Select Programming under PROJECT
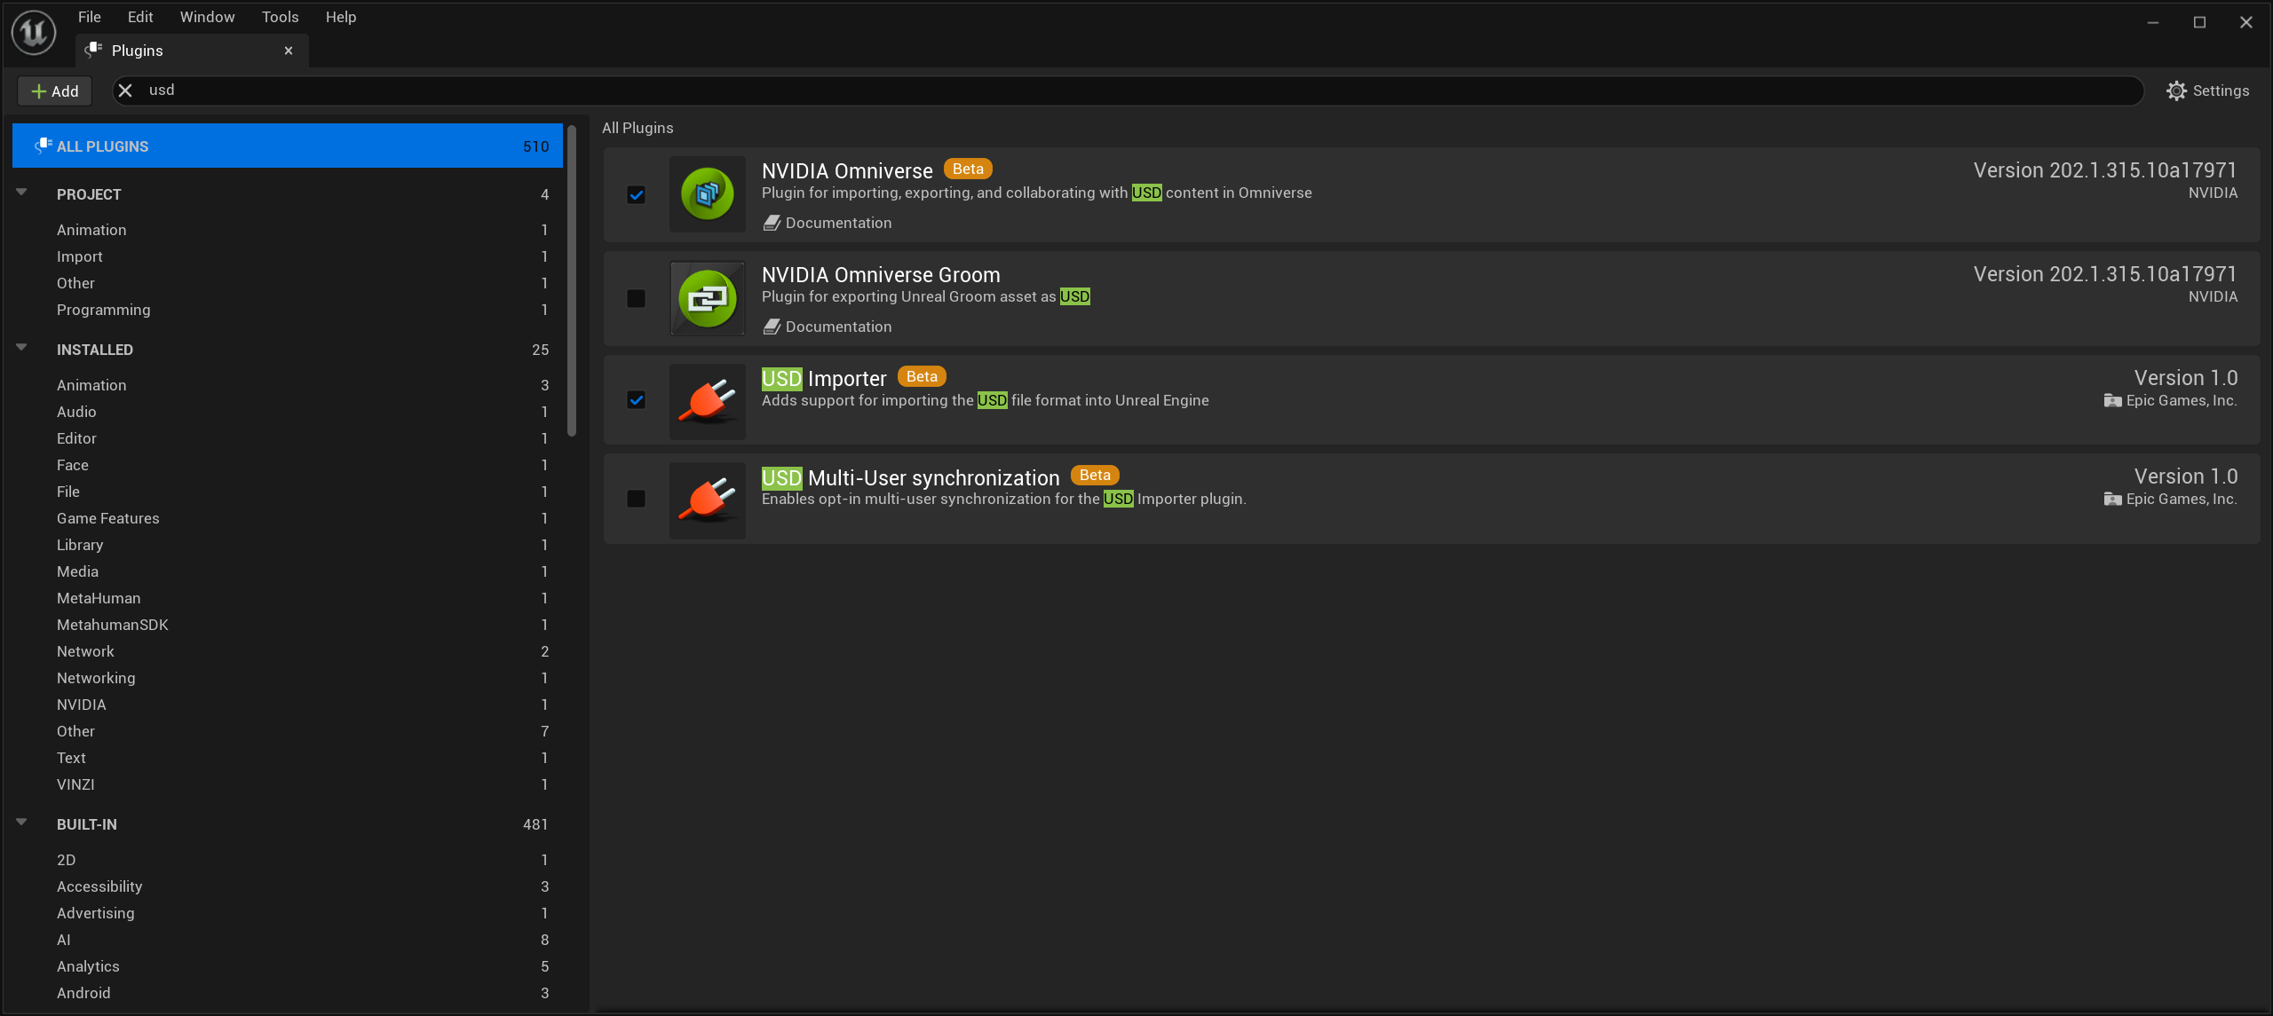Image resolution: width=2273 pixels, height=1016 pixels. (x=288, y=310)
